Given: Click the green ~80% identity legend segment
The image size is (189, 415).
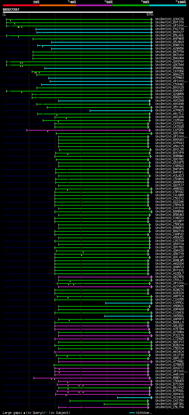Looking at the screenshot, I should pyautogui.click(x=131, y=5).
